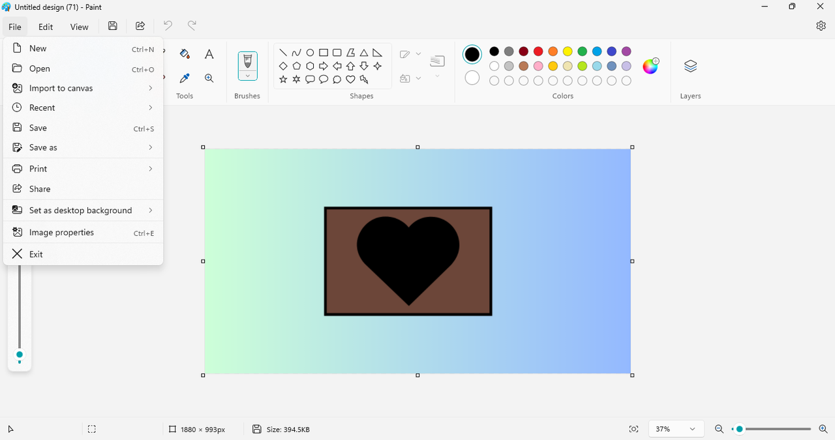835x440 pixels.
Task: Select the Diamond shape
Action: pyautogui.click(x=283, y=66)
